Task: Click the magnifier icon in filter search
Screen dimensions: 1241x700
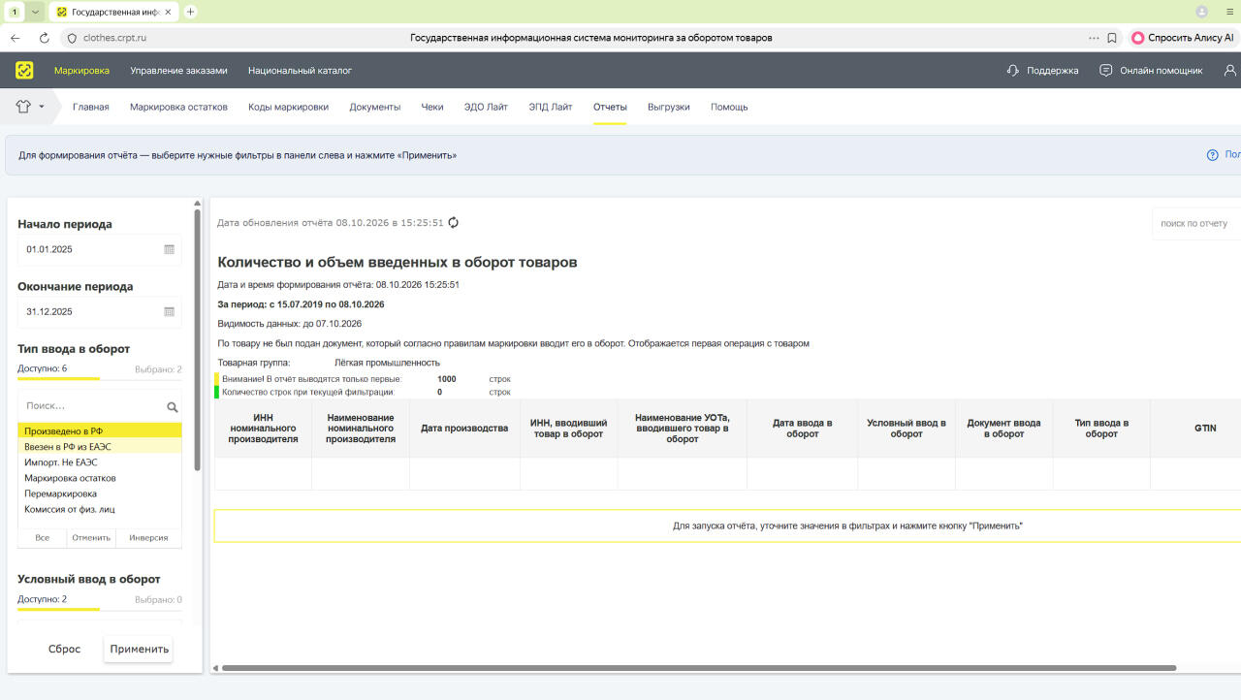Action: click(173, 407)
